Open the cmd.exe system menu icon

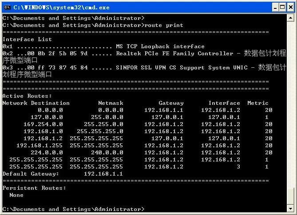pyautogui.click(x=7, y=7)
